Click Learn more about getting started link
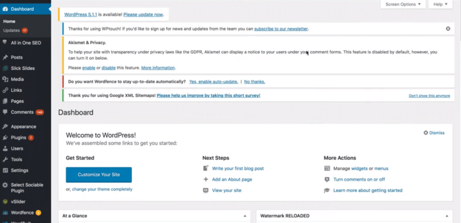Screen dimensions: 461x223 [x=368, y=190]
